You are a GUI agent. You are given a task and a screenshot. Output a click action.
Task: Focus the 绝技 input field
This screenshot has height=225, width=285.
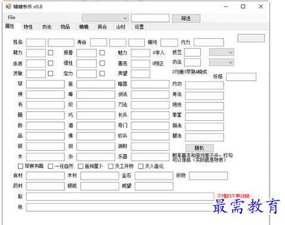tap(205, 106)
